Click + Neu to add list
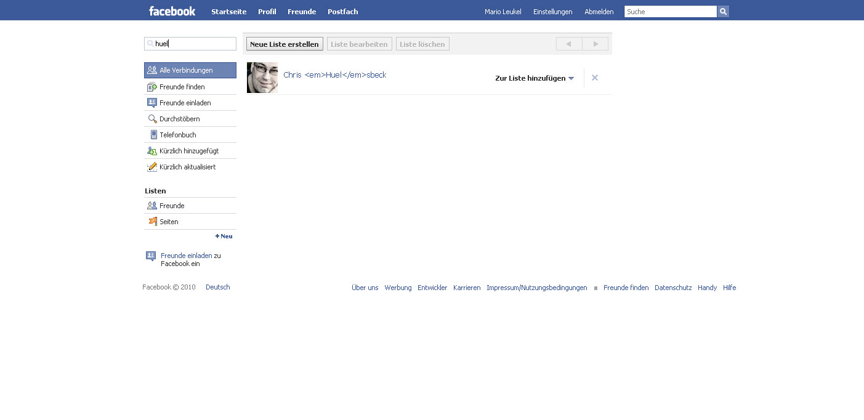 (x=224, y=236)
